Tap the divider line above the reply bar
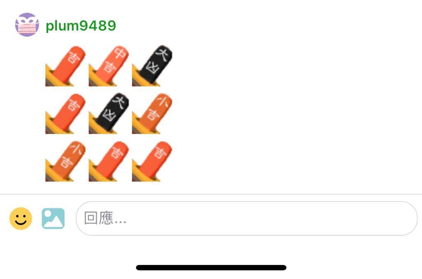 [211, 194]
